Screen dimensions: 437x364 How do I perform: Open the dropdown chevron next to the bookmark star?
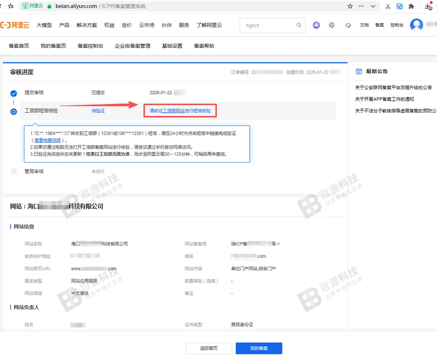(x=372, y=6)
